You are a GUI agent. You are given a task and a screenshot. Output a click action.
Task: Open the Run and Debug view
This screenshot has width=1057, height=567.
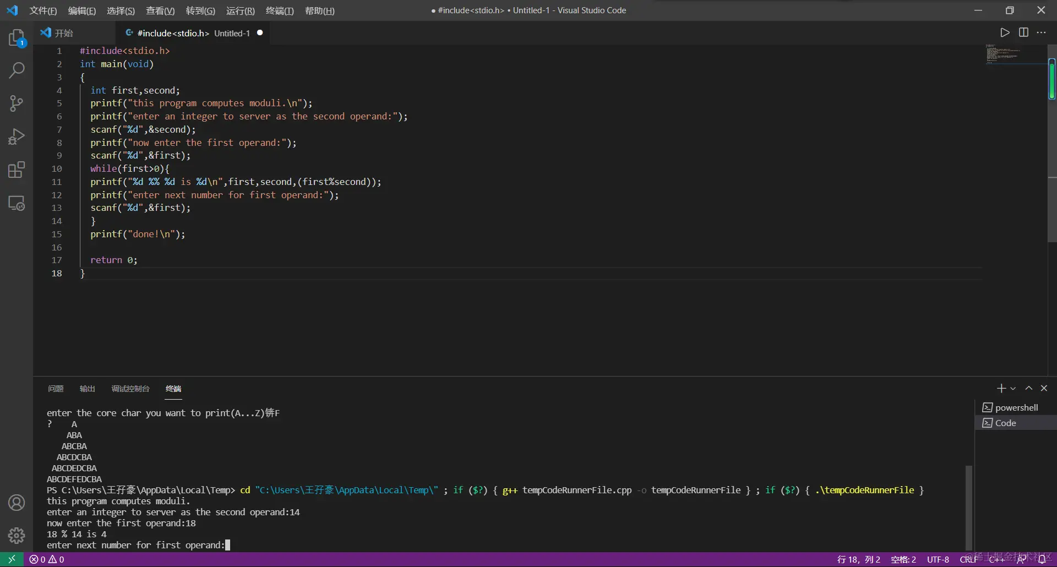tap(17, 137)
